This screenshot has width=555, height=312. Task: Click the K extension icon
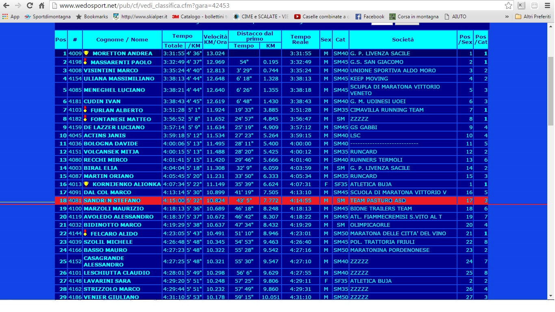click(x=521, y=6)
